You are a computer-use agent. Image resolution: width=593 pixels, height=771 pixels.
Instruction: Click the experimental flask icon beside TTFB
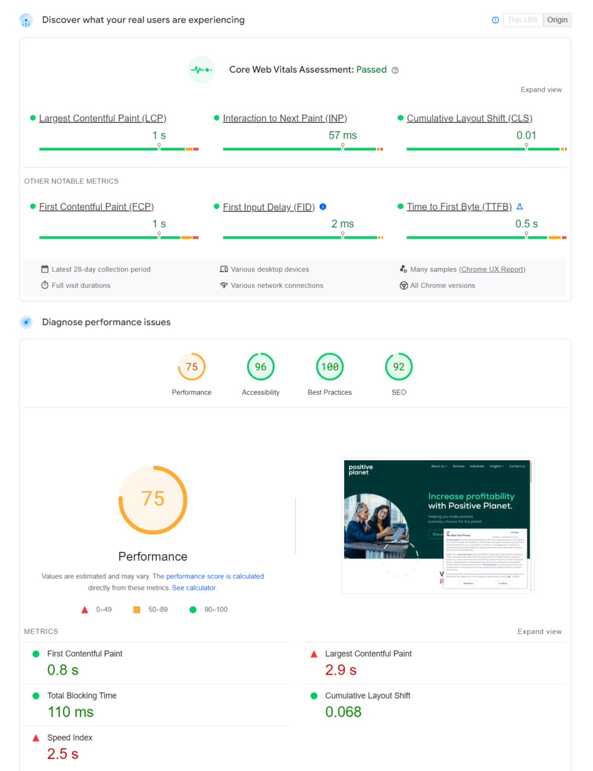(x=520, y=206)
